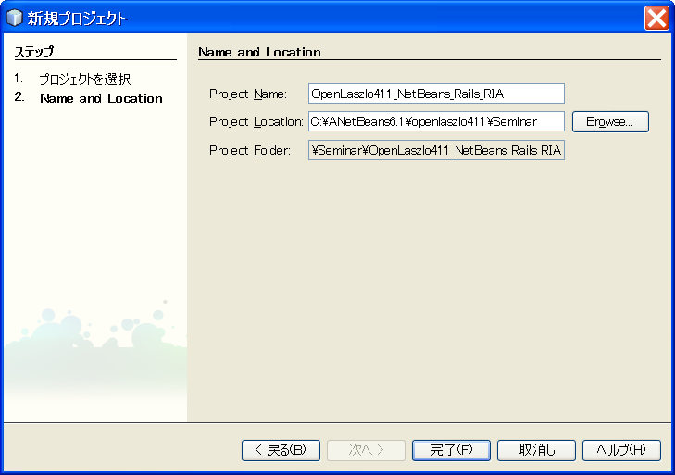Viewport: 675px width, 475px height.
Task: Click the NetBeans cube icon in title bar
Action: coord(15,19)
